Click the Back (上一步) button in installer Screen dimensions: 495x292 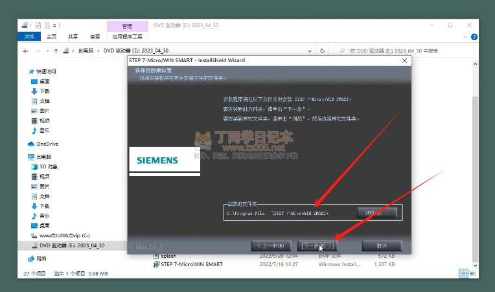point(271,245)
